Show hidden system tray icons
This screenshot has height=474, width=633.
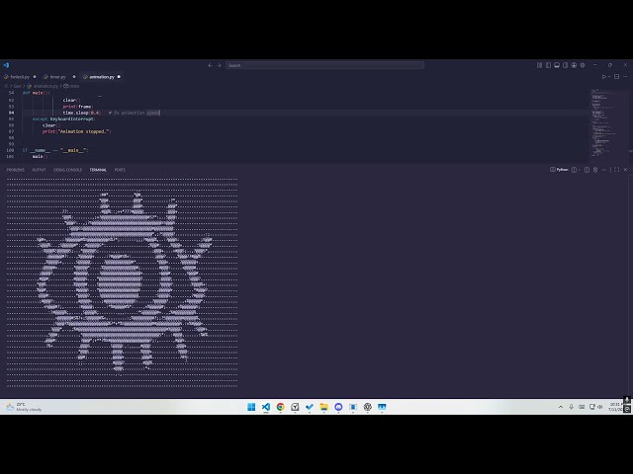(561, 407)
